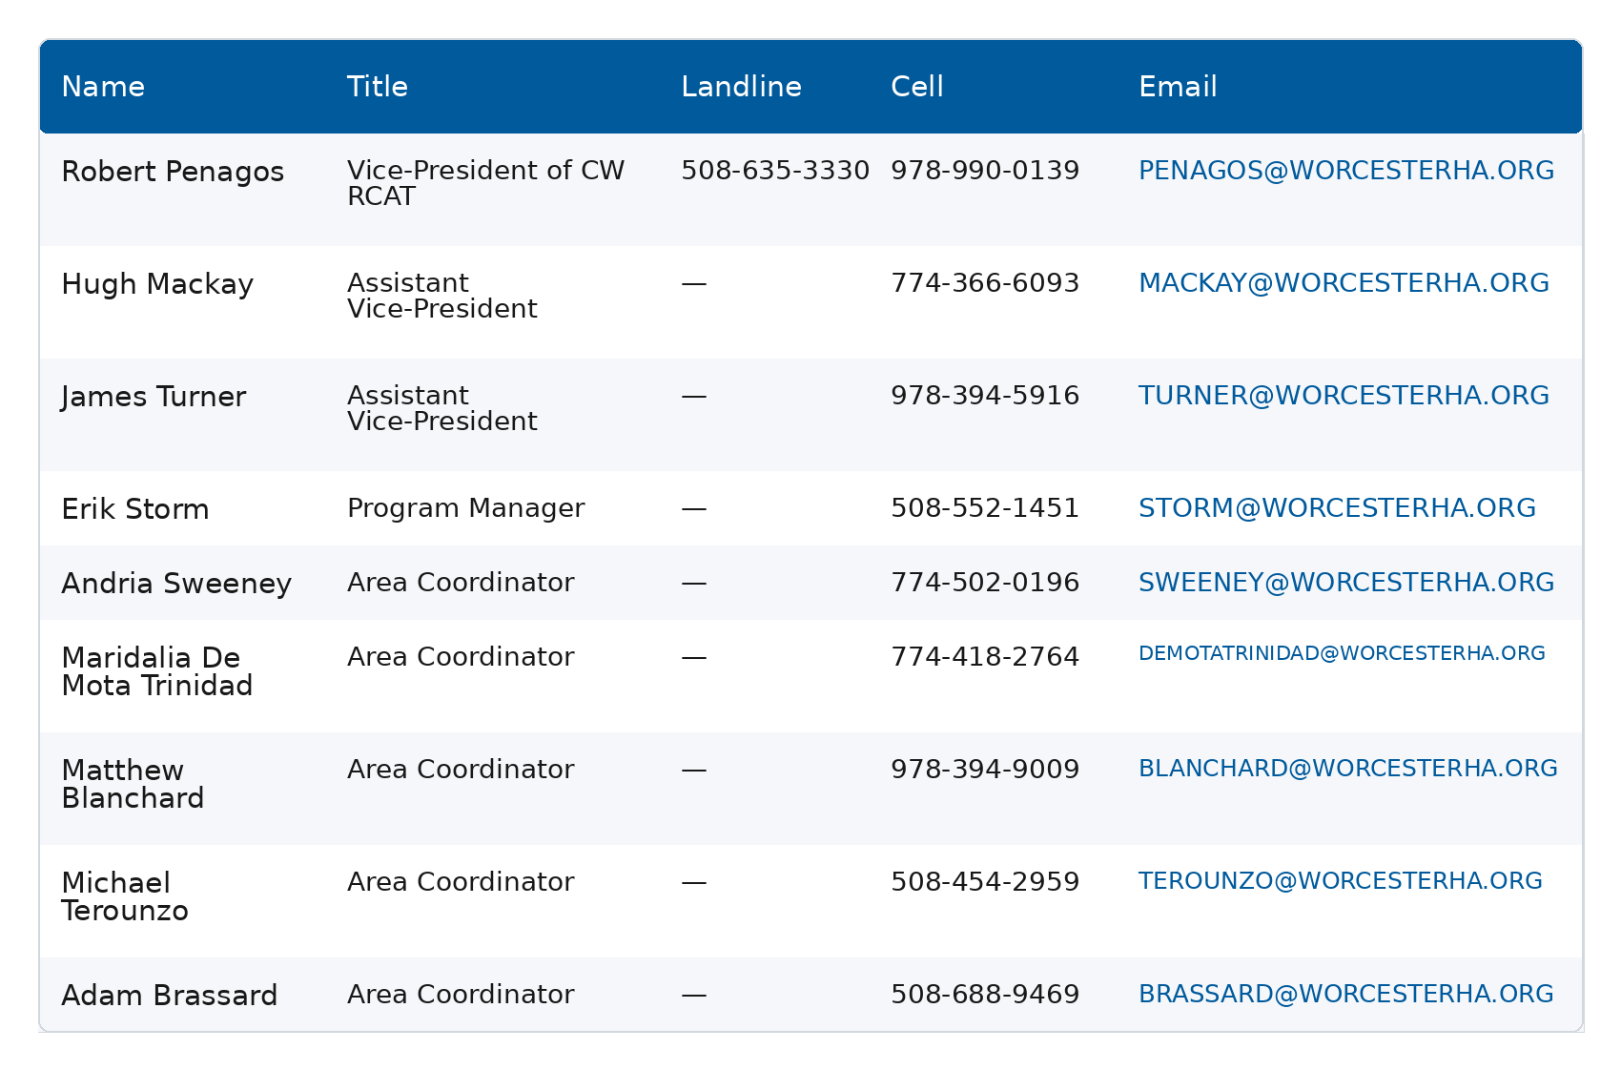Select the name Maridalia De Mota Trinidad

(x=156, y=671)
